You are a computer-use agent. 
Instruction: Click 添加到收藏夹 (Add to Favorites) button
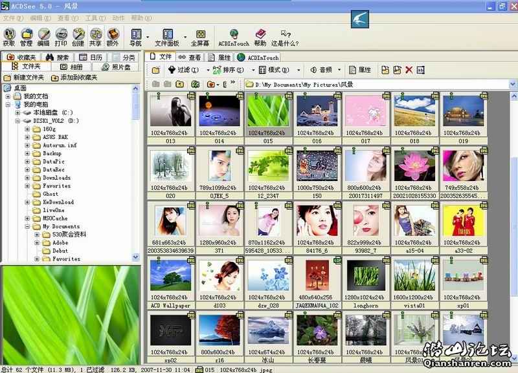[74, 78]
